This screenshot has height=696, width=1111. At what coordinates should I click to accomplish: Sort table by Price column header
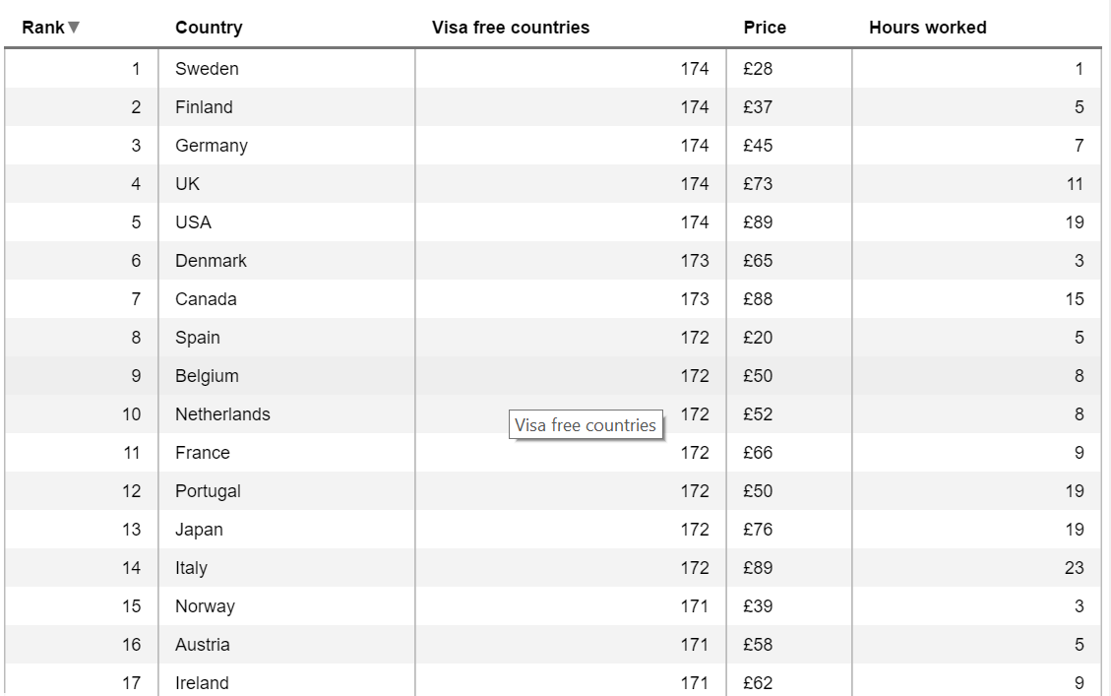click(x=765, y=28)
